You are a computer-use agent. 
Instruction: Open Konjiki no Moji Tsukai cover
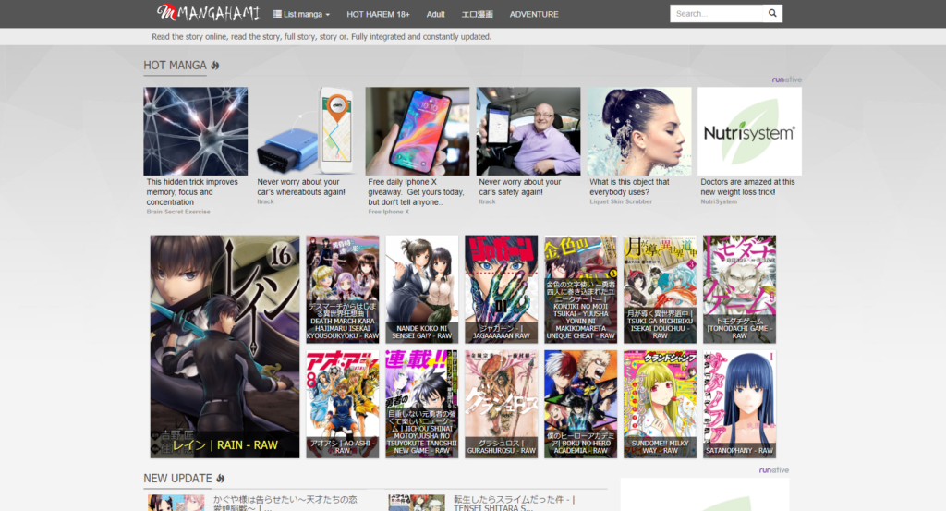tap(580, 289)
